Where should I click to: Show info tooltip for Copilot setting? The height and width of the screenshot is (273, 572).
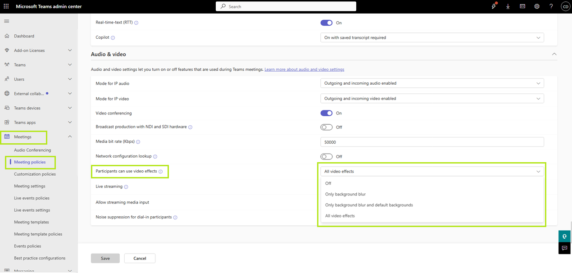click(113, 38)
